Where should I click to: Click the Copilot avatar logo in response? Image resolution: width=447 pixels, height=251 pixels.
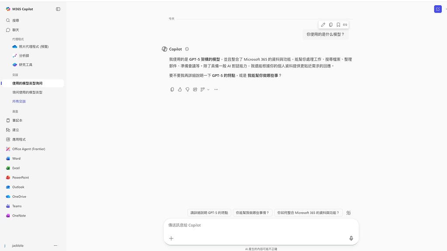click(164, 49)
